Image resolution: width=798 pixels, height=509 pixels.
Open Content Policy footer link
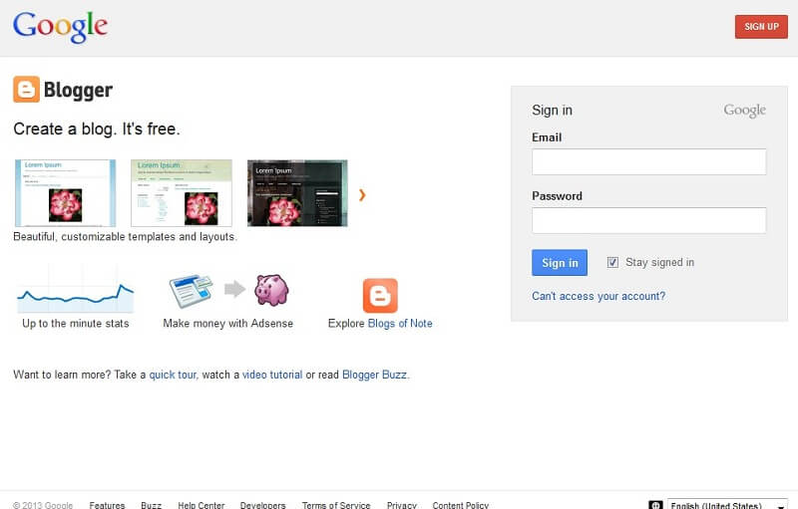(x=461, y=505)
